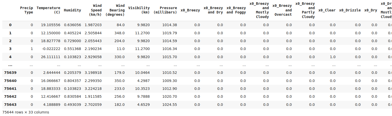The height and width of the screenshot is (116, 392).
Task: Click row index 4
Action: click(10, 57)
